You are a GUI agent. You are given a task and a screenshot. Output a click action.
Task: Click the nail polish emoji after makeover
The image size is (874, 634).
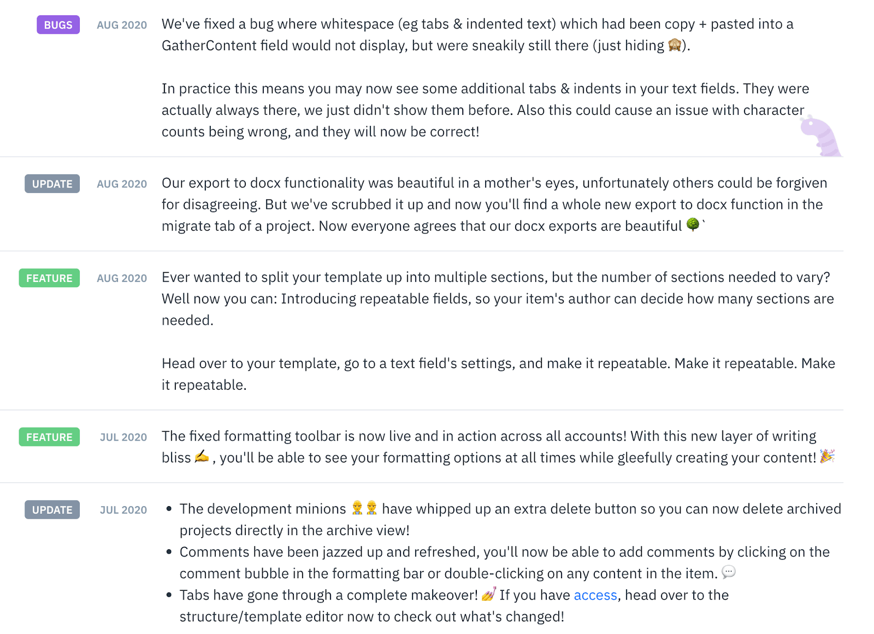(x=489, y=594)
